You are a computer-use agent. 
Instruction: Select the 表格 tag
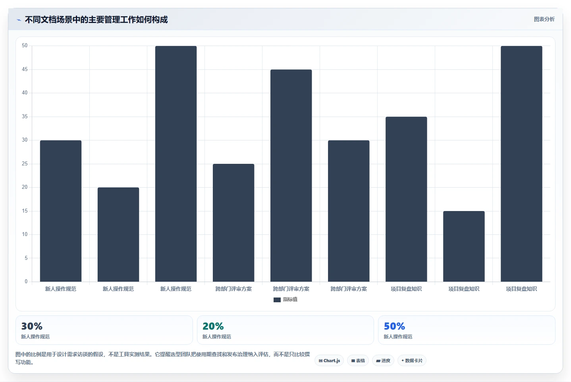click(x=358, y=361)
